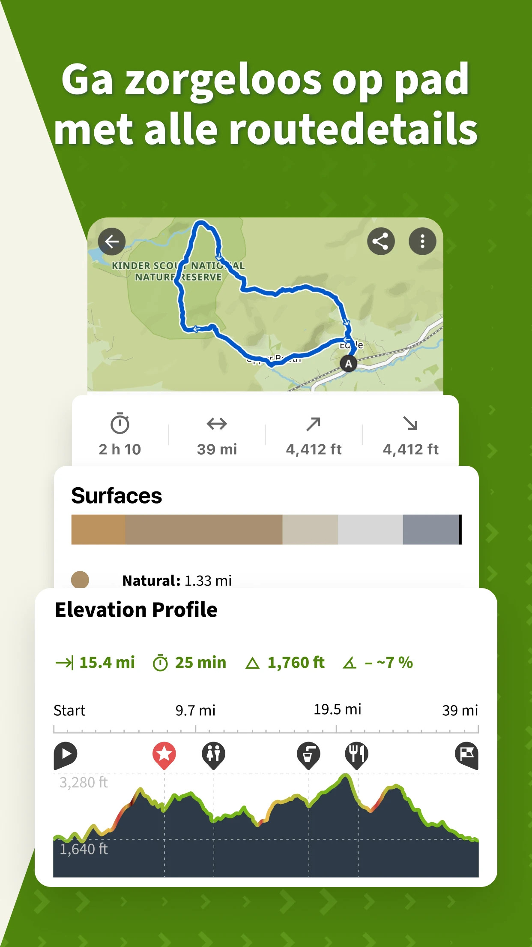532x947 pixels.
Task: Select the 39 mi distance stat
Action: (217, 434)
